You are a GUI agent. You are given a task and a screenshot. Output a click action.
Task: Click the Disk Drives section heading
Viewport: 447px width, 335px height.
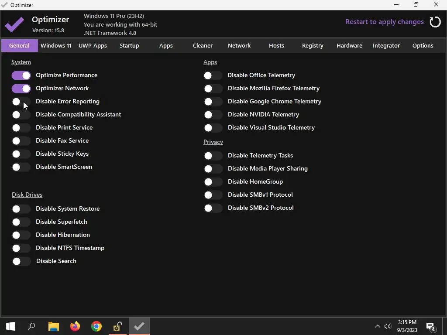tap(27, 195)
